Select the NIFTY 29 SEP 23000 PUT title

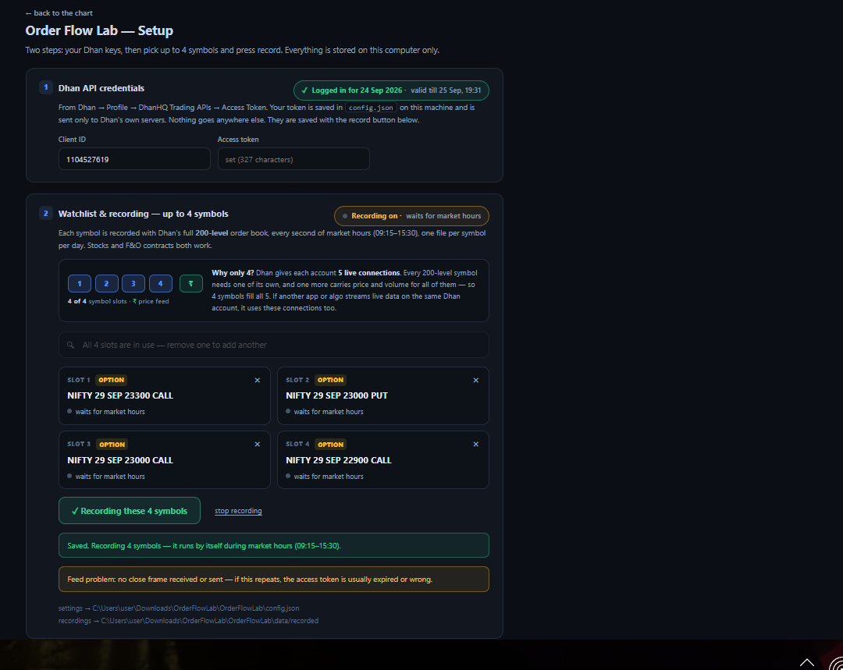(x=336, y=395)
